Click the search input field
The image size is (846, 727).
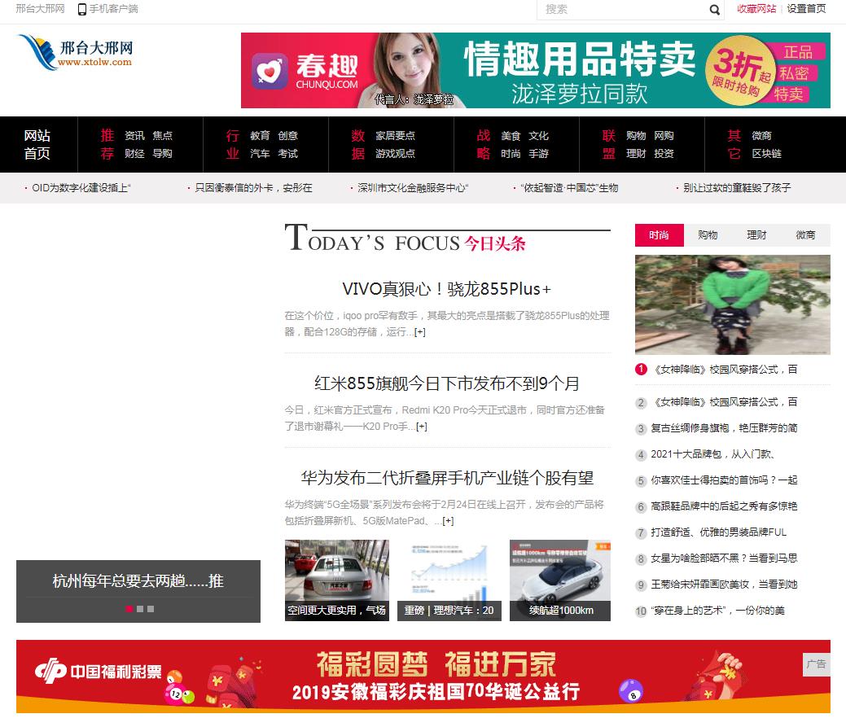[622, 10]
